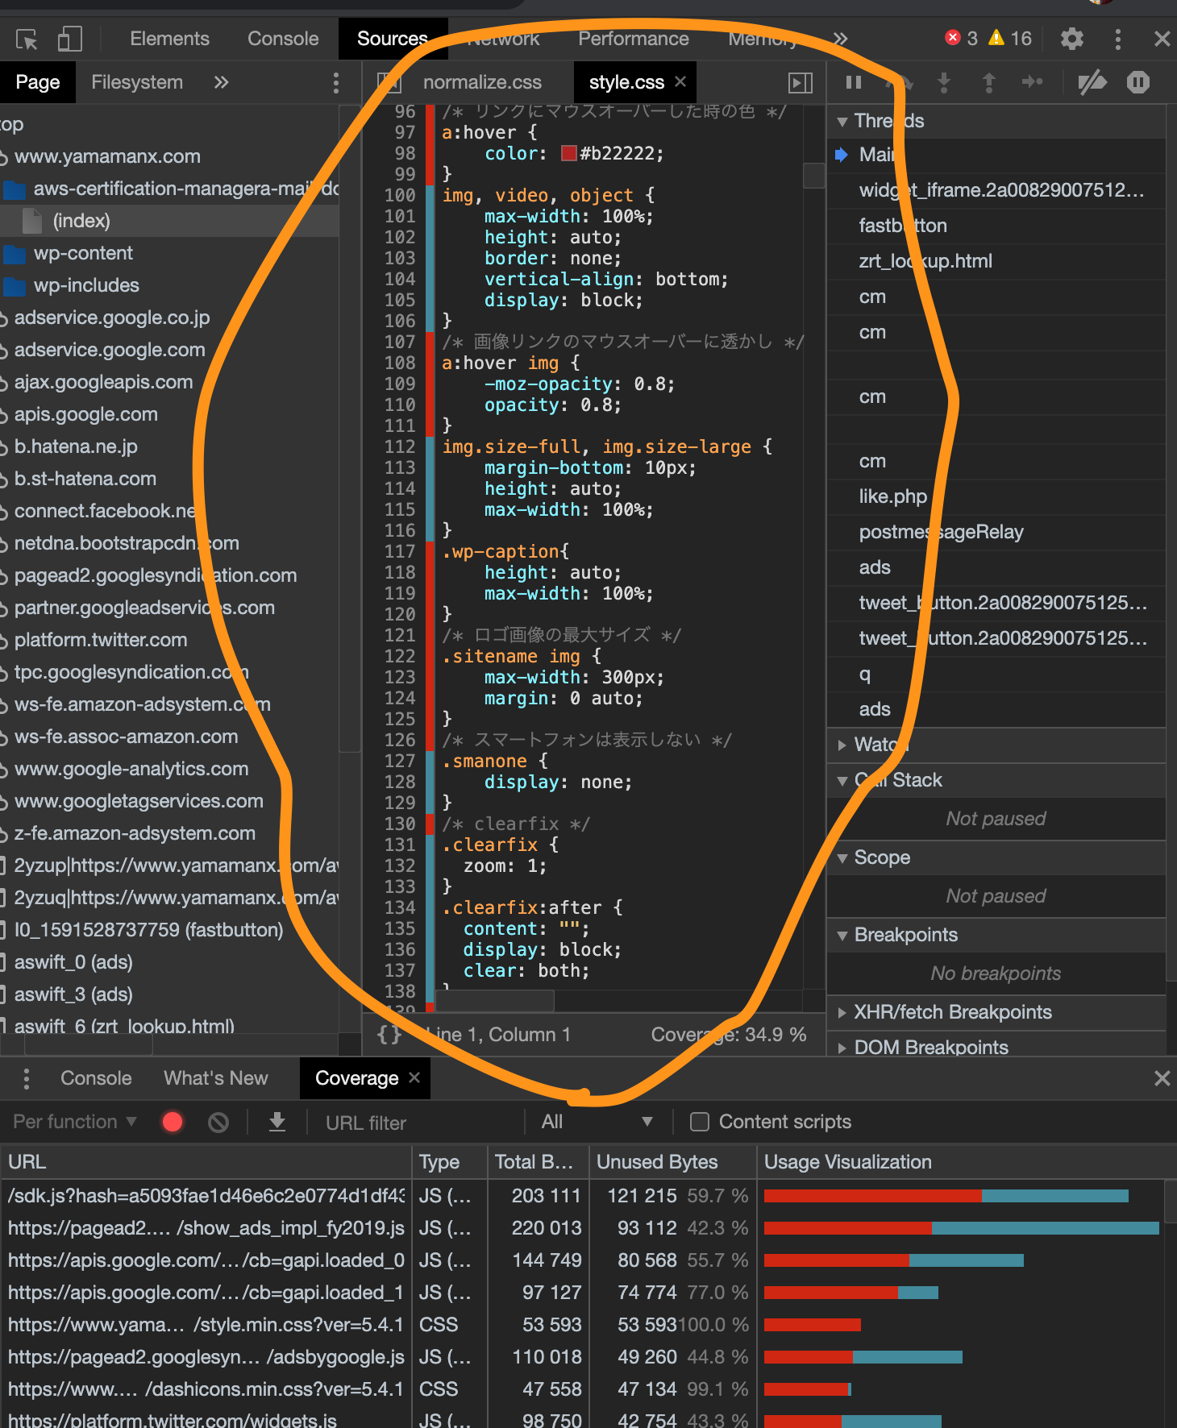This screenshot has height=1428, width=1177.
Task: Switch to the top Console panel tab
Action: pos(283,39)
